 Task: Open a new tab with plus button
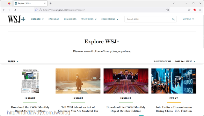point(50,4)
